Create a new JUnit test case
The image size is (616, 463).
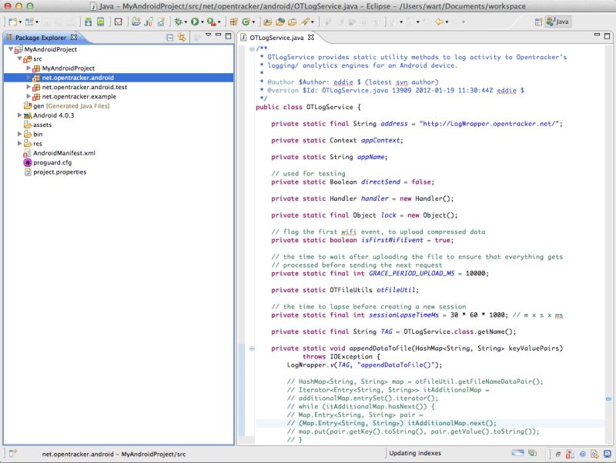click(149, 24)
